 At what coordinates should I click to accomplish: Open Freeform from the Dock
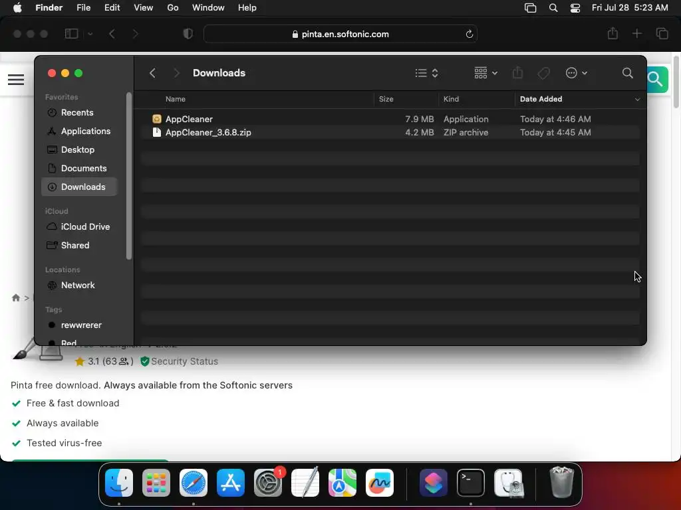[x=380, y=483]
